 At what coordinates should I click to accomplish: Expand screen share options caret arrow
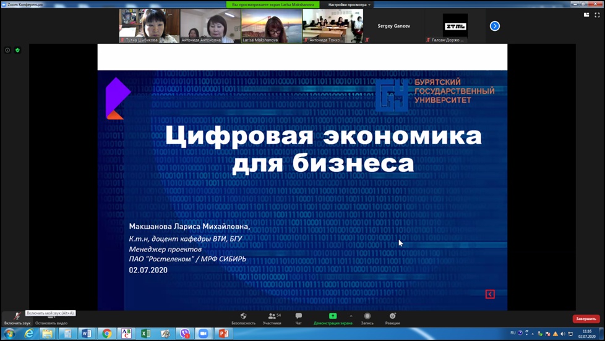pos(351,316)
